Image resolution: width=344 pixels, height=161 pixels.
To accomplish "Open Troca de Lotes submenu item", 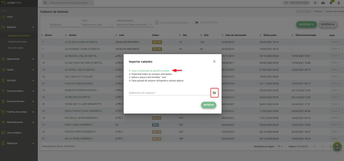I will 15,48.
